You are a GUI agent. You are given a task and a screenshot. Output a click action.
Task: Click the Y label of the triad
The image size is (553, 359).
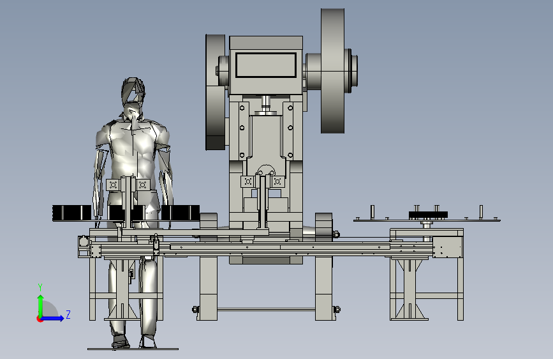40,287
